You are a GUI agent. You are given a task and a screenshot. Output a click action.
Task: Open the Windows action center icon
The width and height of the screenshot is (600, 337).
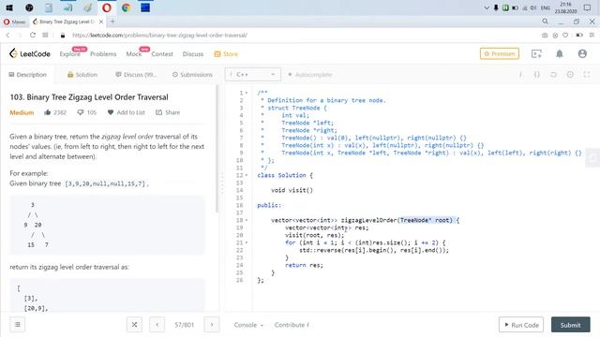[x=588, y=7]
